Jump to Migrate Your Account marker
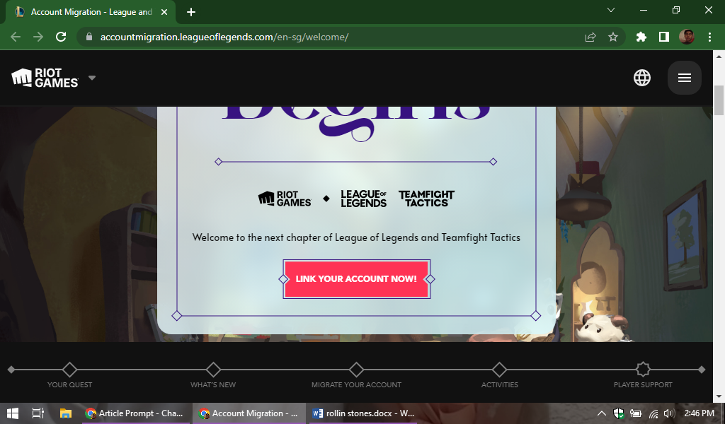Screen dimensions: 725x424 pos(357,370)
